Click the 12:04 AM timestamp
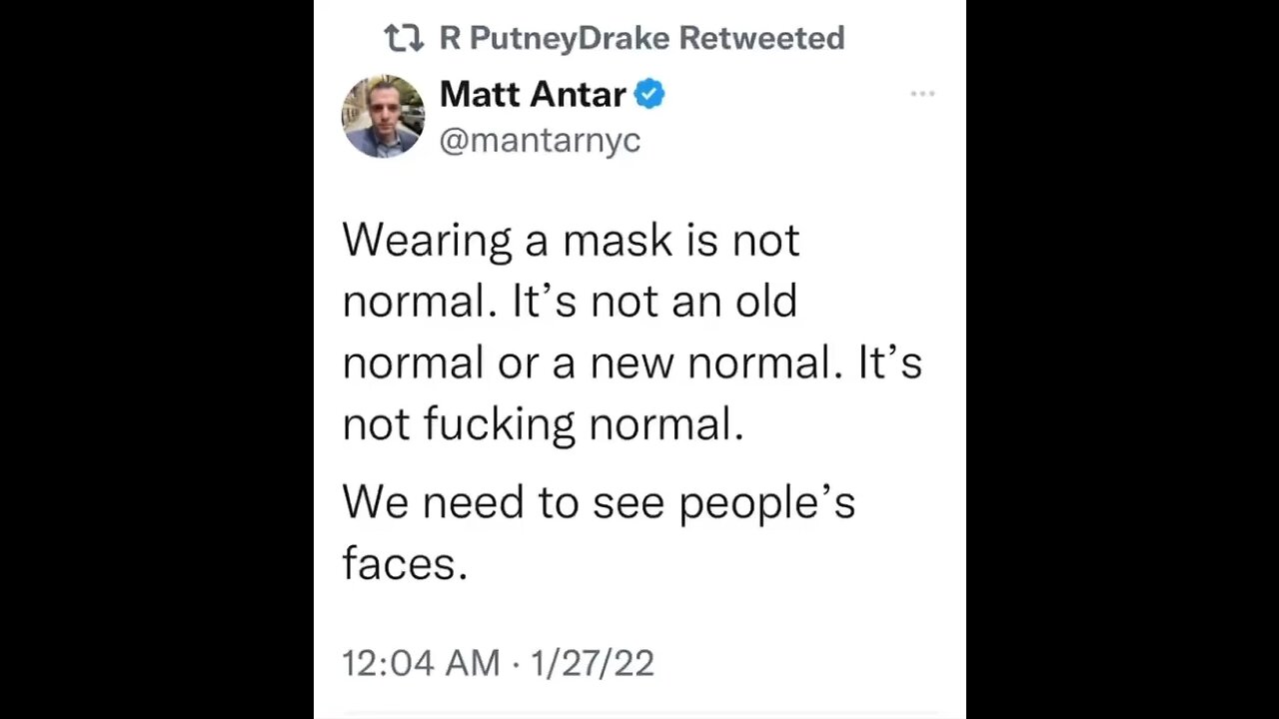1279x719 pixels. click(x=421, y=663)
